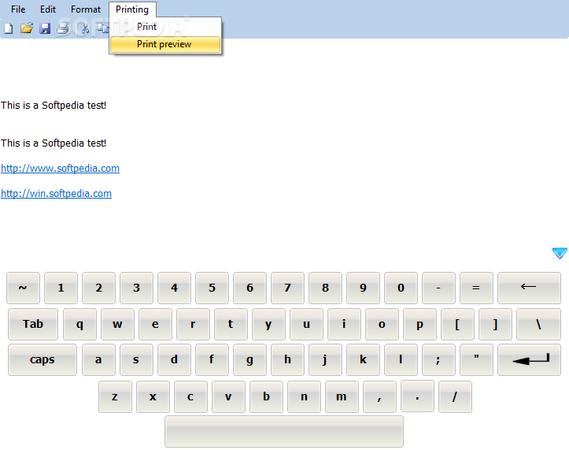The image size is (569, 450).
Task: Tap the Enter return key
Action: tap(529, 360)
